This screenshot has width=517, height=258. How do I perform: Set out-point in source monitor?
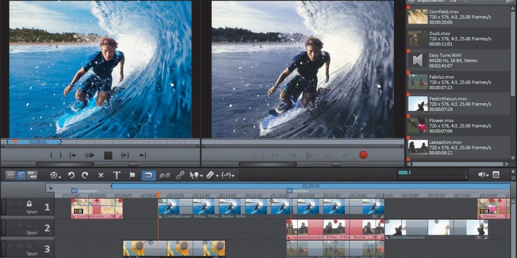[x=60, y=155]
